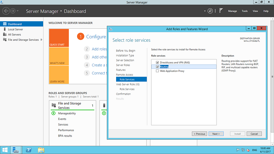Click the green Manageability status icon
The image size is (274, 154).
coord(53,113)
